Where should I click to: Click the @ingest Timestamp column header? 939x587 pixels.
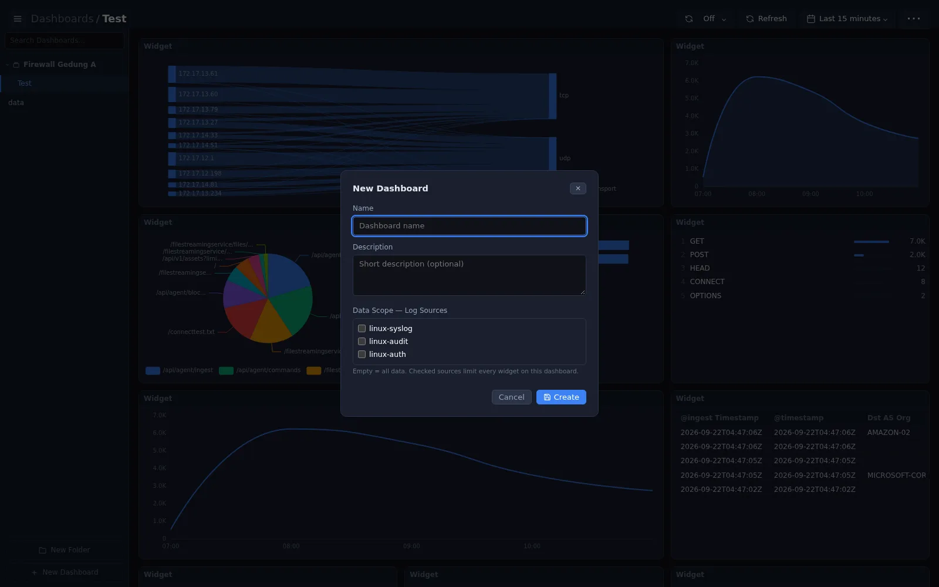tap(720, 418)
